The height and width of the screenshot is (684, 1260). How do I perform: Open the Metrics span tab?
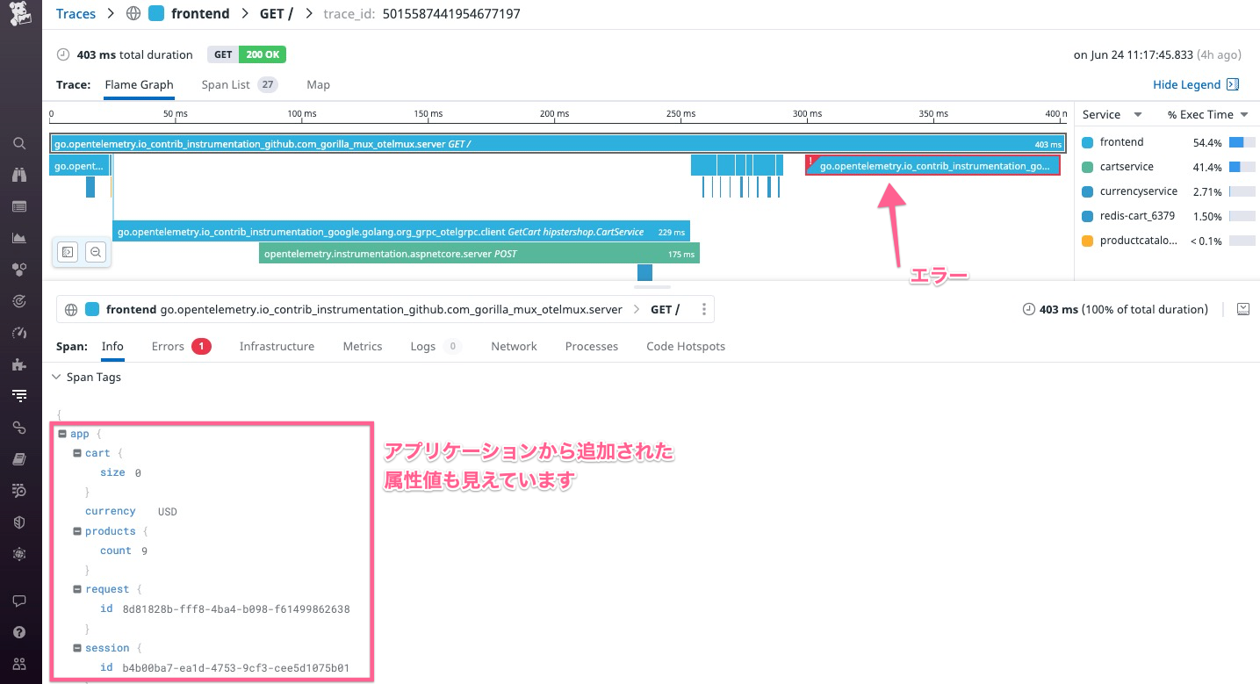[363, 346]
